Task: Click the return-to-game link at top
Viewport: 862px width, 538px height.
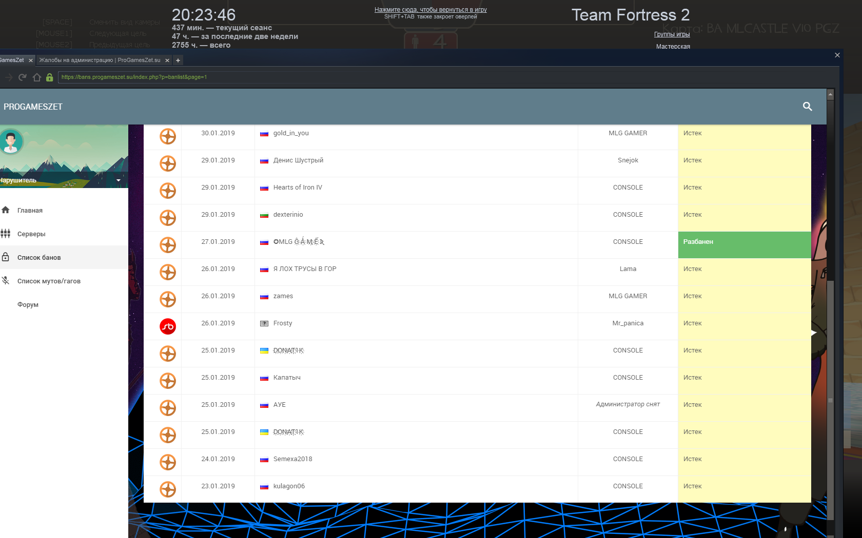Action: (x=430, y=10)
